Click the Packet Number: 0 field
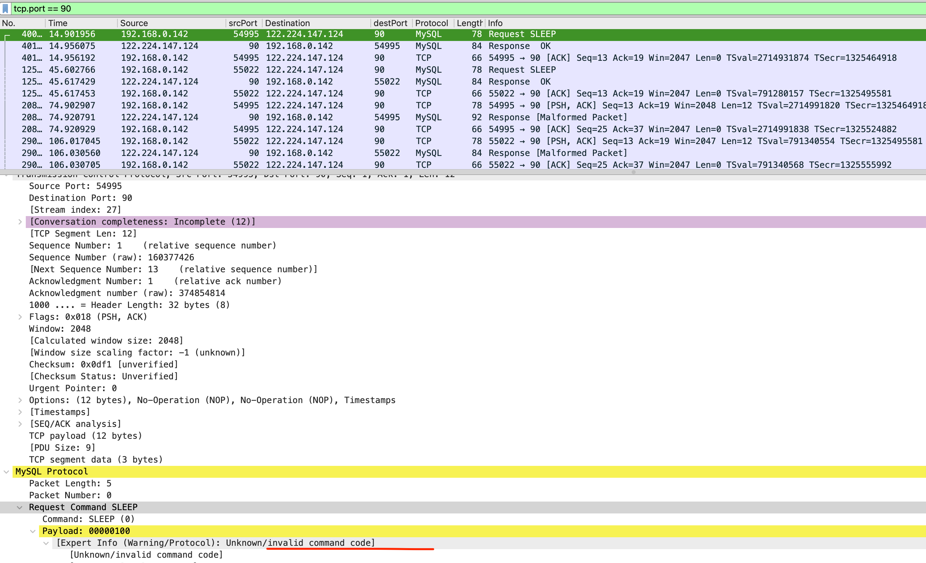This screenshot has width=926, height=563. tap(70, 496)
